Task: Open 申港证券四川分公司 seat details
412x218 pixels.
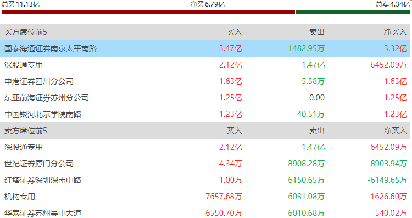Action: click(39, 81)
